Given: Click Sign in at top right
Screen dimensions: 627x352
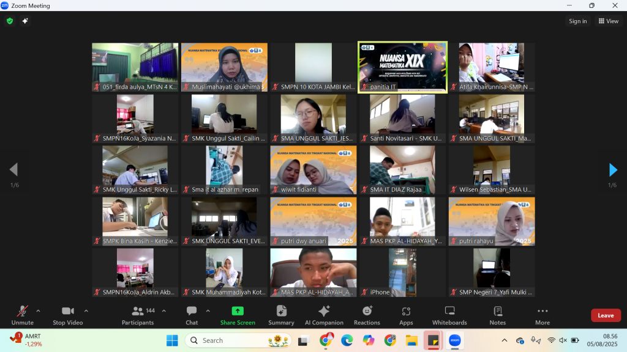Looking at the screenshot, I should pos(577,21).
